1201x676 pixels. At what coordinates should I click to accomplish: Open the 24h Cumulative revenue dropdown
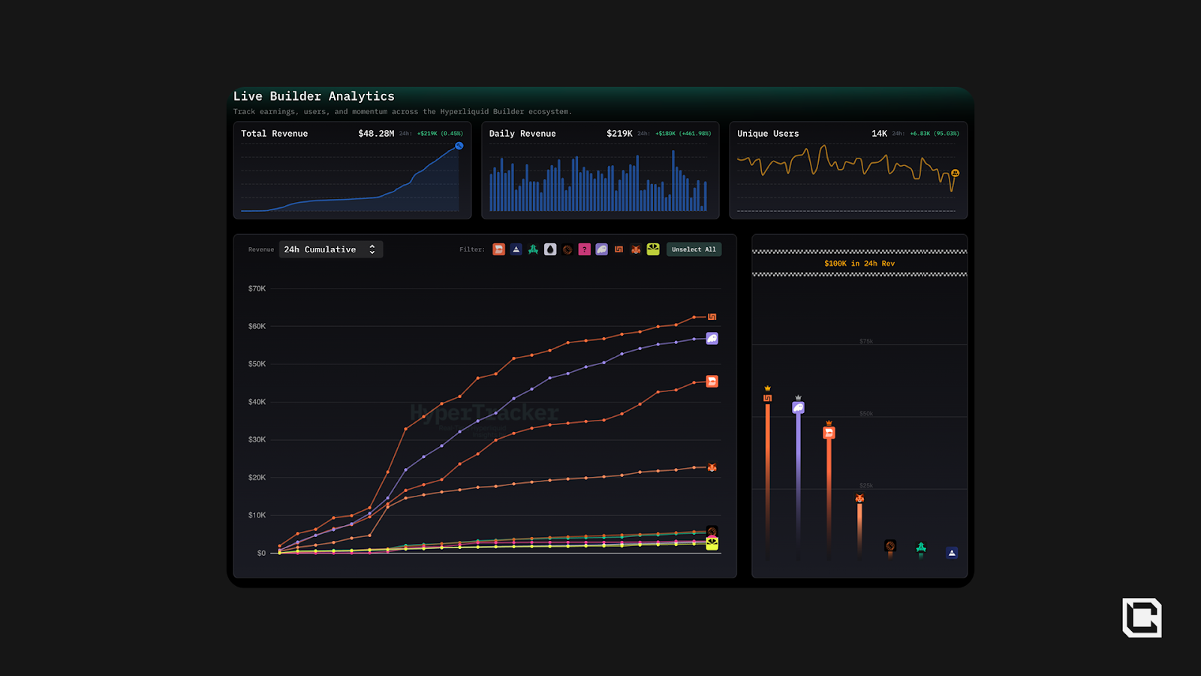(330, 249)
